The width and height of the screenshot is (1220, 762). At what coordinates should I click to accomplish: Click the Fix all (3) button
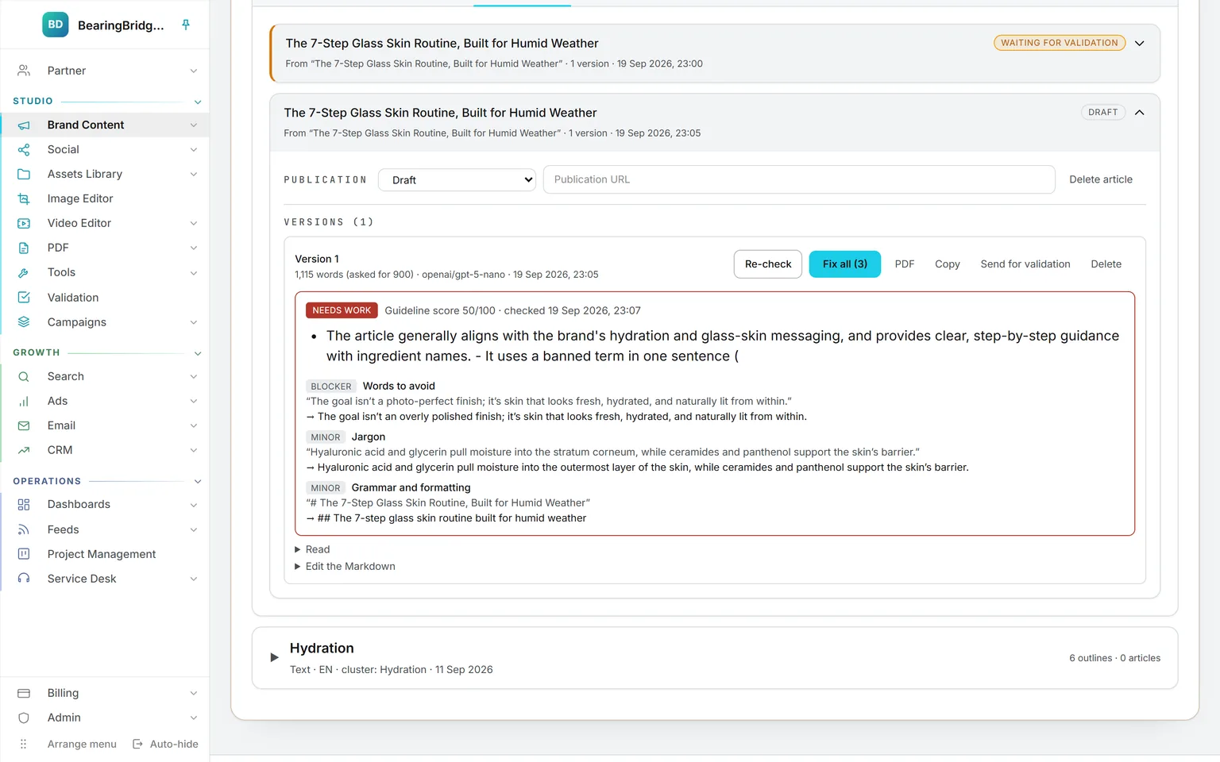coord(845,264)
